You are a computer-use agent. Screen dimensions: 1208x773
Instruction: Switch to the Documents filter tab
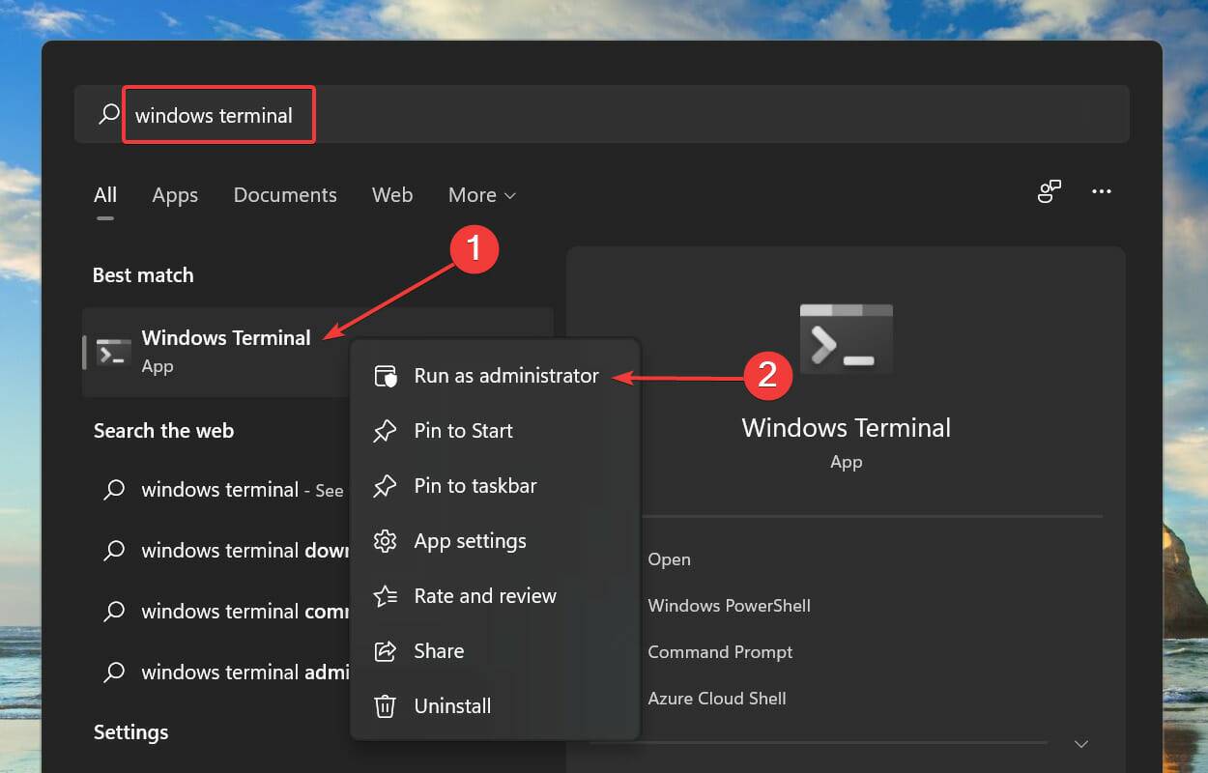click(285, 194)
